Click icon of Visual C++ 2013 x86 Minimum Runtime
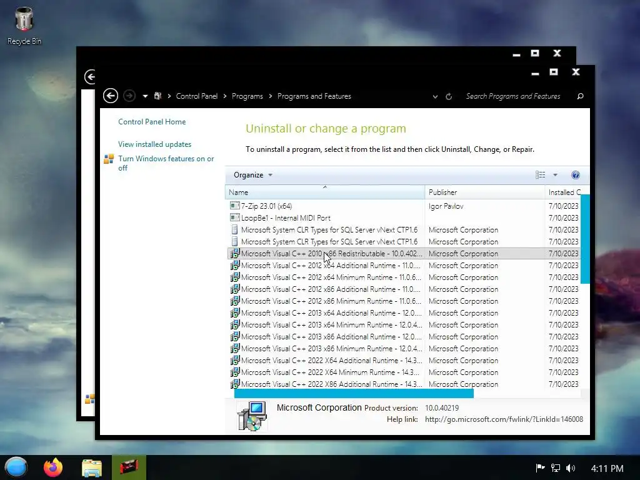Viewport: 640px width, 480px height. [x=235, y=348]
